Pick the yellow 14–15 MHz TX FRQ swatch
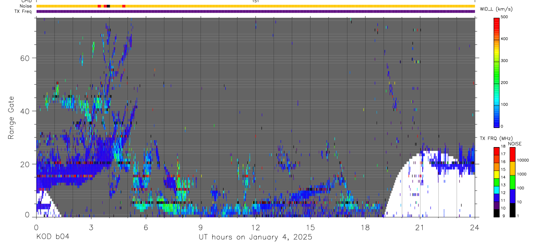Screen dimensions: 534x246 497,174
